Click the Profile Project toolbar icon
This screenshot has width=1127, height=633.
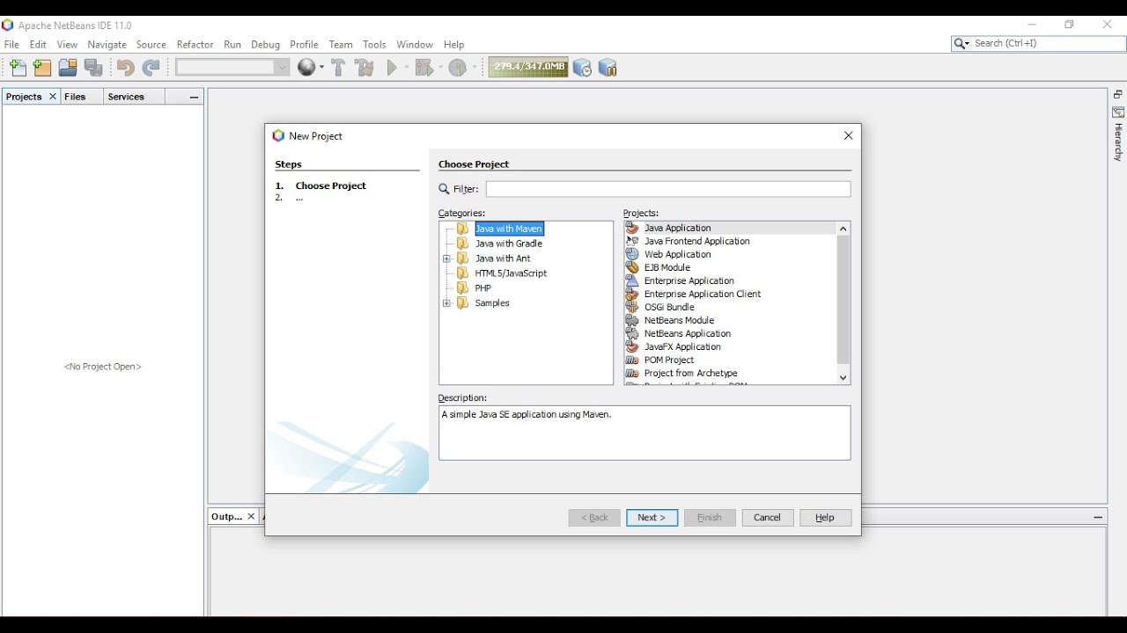click(x=457, y=68)
